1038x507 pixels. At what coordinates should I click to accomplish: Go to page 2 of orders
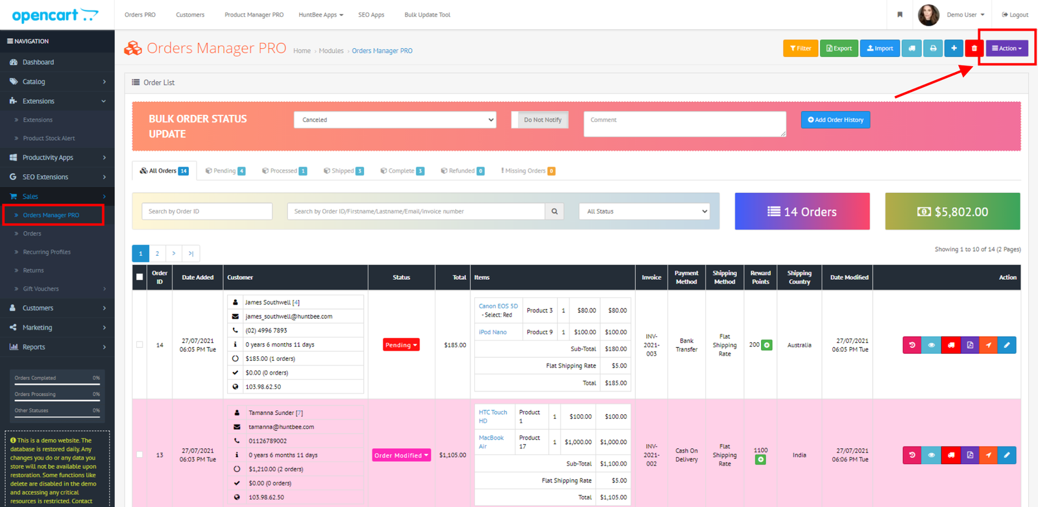tap(157, 253)
